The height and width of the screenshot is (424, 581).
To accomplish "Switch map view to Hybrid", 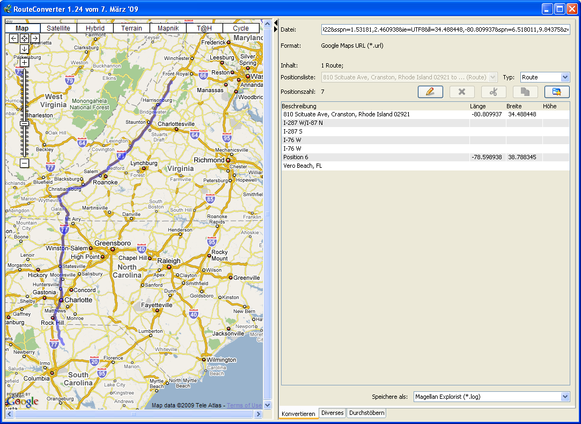I will [x=95, y=28].
